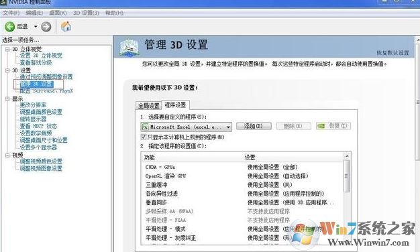420x252 pixels.
Task: Collapse the 3D 立体视觉 tree node
Action: tap(7, 49)
